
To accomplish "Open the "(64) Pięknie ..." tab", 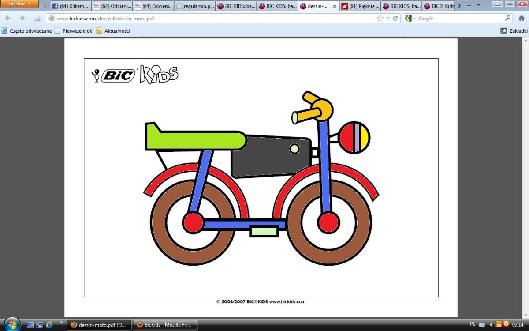I will pyautogui.click(x=360, y=6).
